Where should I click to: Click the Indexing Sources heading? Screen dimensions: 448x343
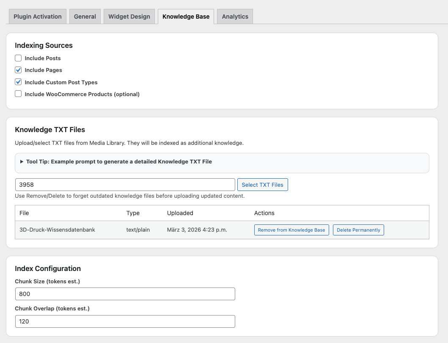pos(44,45)
